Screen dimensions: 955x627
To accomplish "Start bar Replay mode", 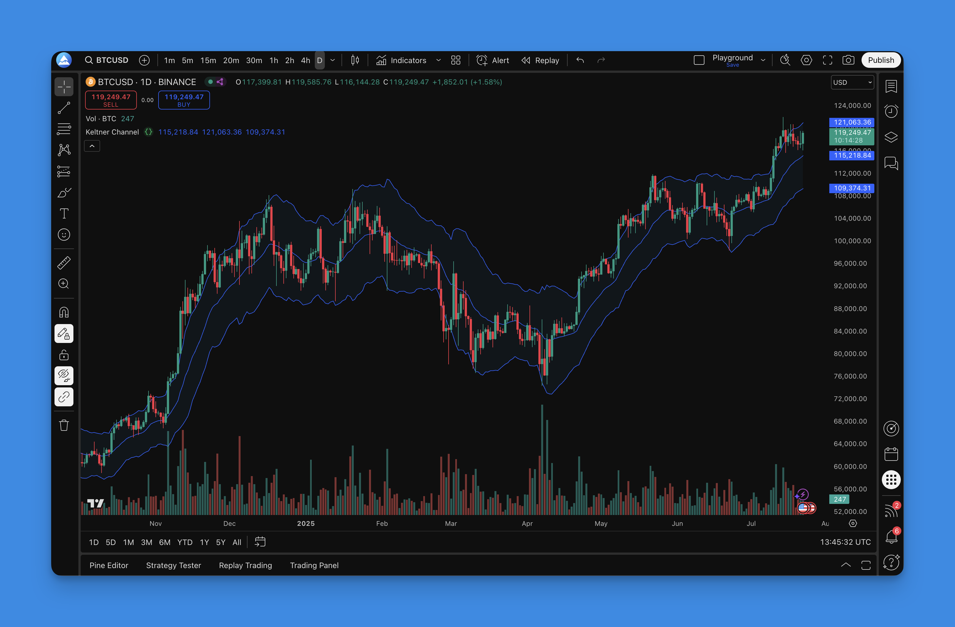I will pyautogui.click(x=540, y=60).
